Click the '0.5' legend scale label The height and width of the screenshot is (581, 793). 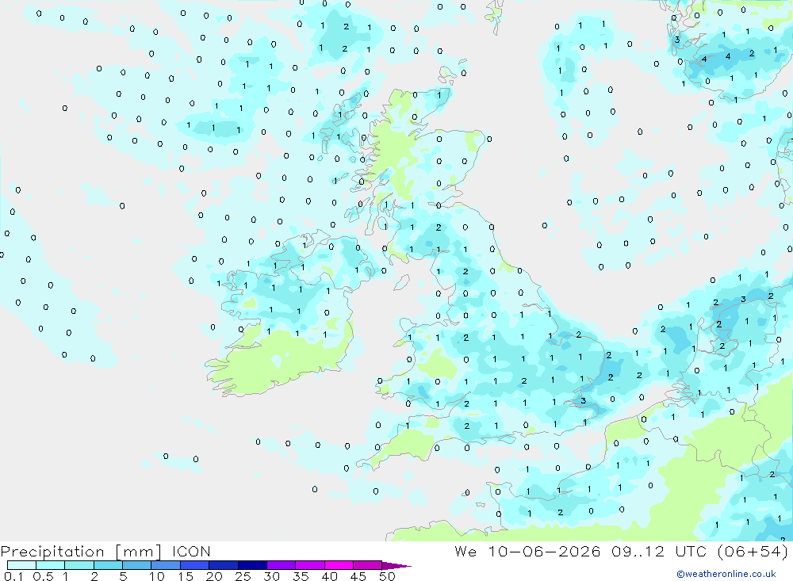43,576
